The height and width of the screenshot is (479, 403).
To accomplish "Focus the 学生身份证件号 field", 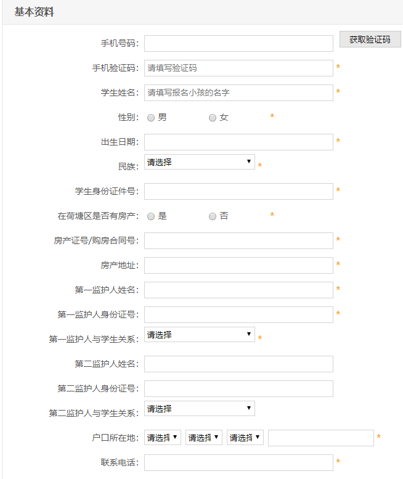I will click(238, 191).
